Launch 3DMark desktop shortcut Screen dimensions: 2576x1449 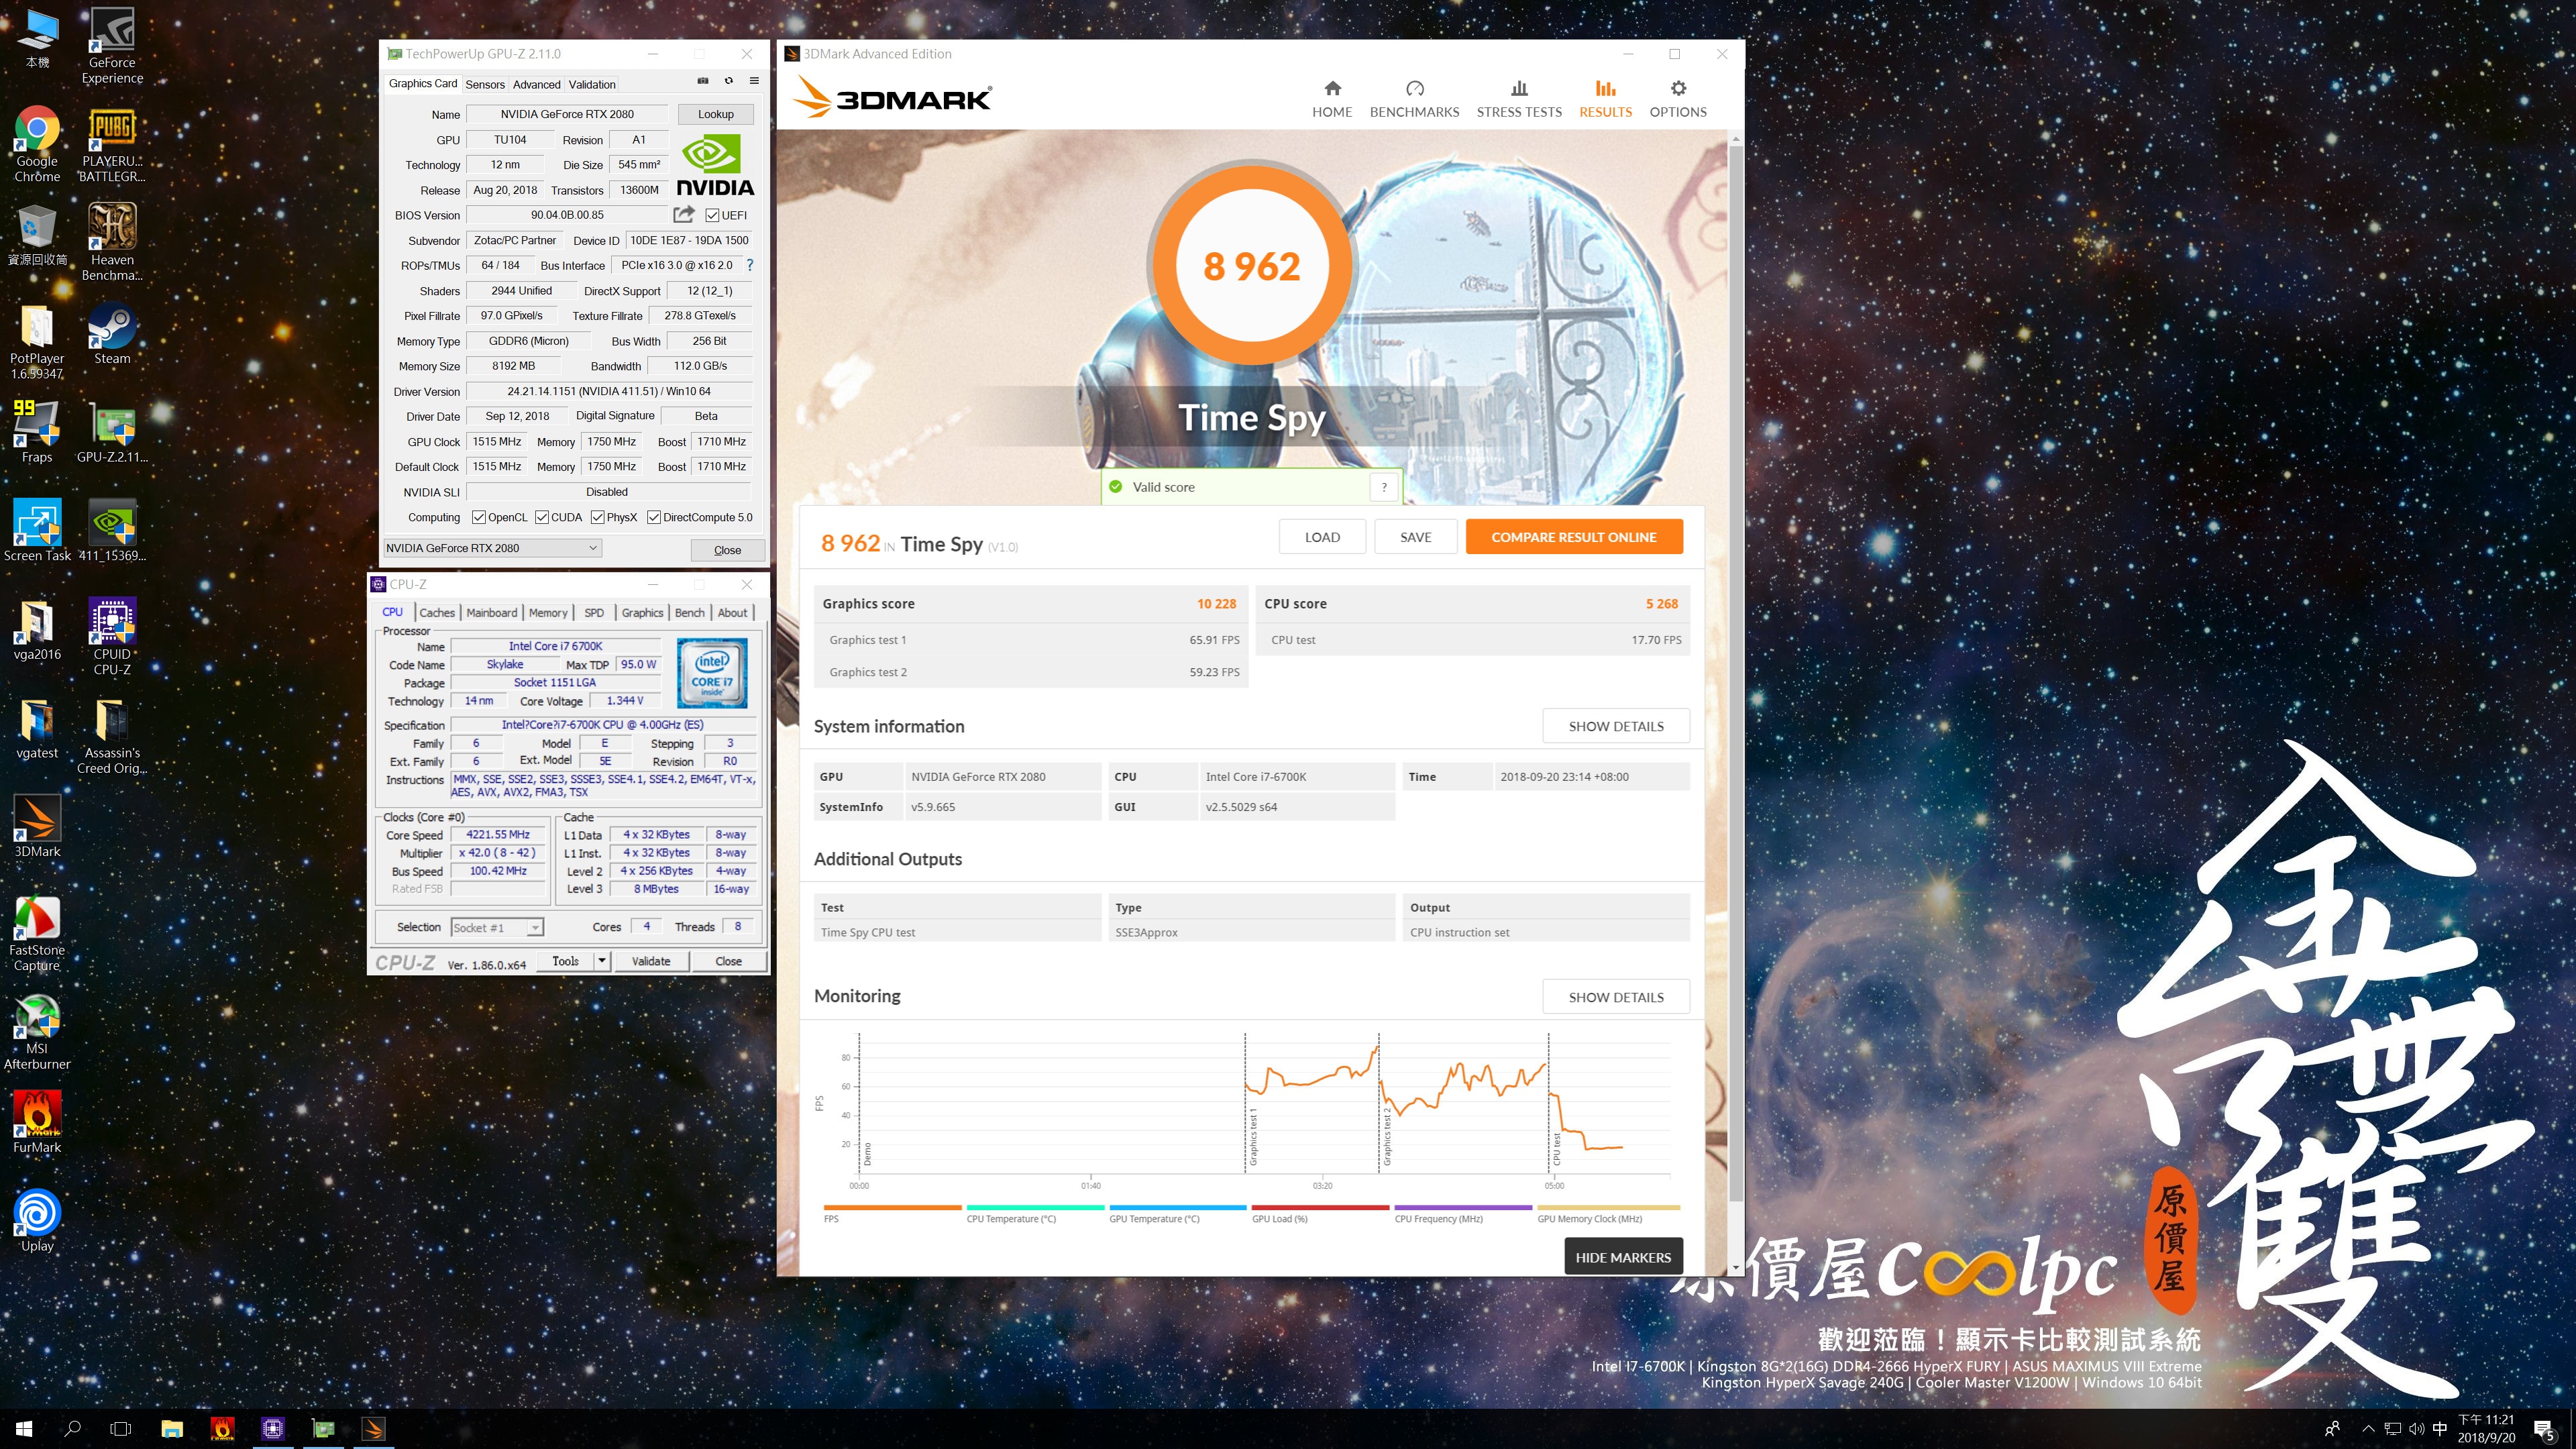pyautogui.click(x=37, y=827)
